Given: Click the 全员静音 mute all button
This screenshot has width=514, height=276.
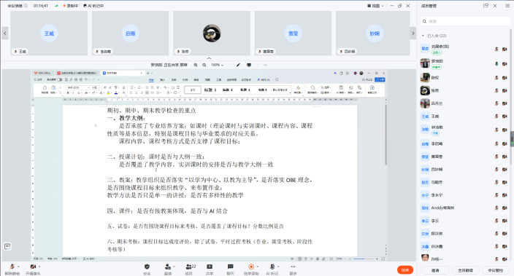Looking at the screenshot, I should pos(465,270).
